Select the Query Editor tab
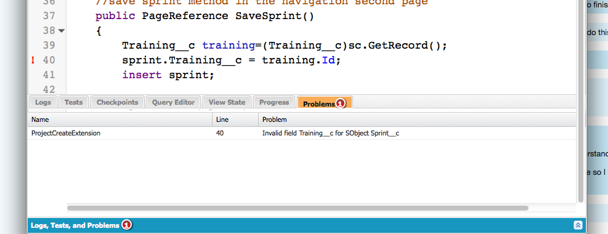The height and width of the screenshot is (234, 608). (x=173, y=102)
